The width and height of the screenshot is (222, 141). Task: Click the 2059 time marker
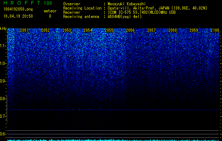[x=194, y=30]
